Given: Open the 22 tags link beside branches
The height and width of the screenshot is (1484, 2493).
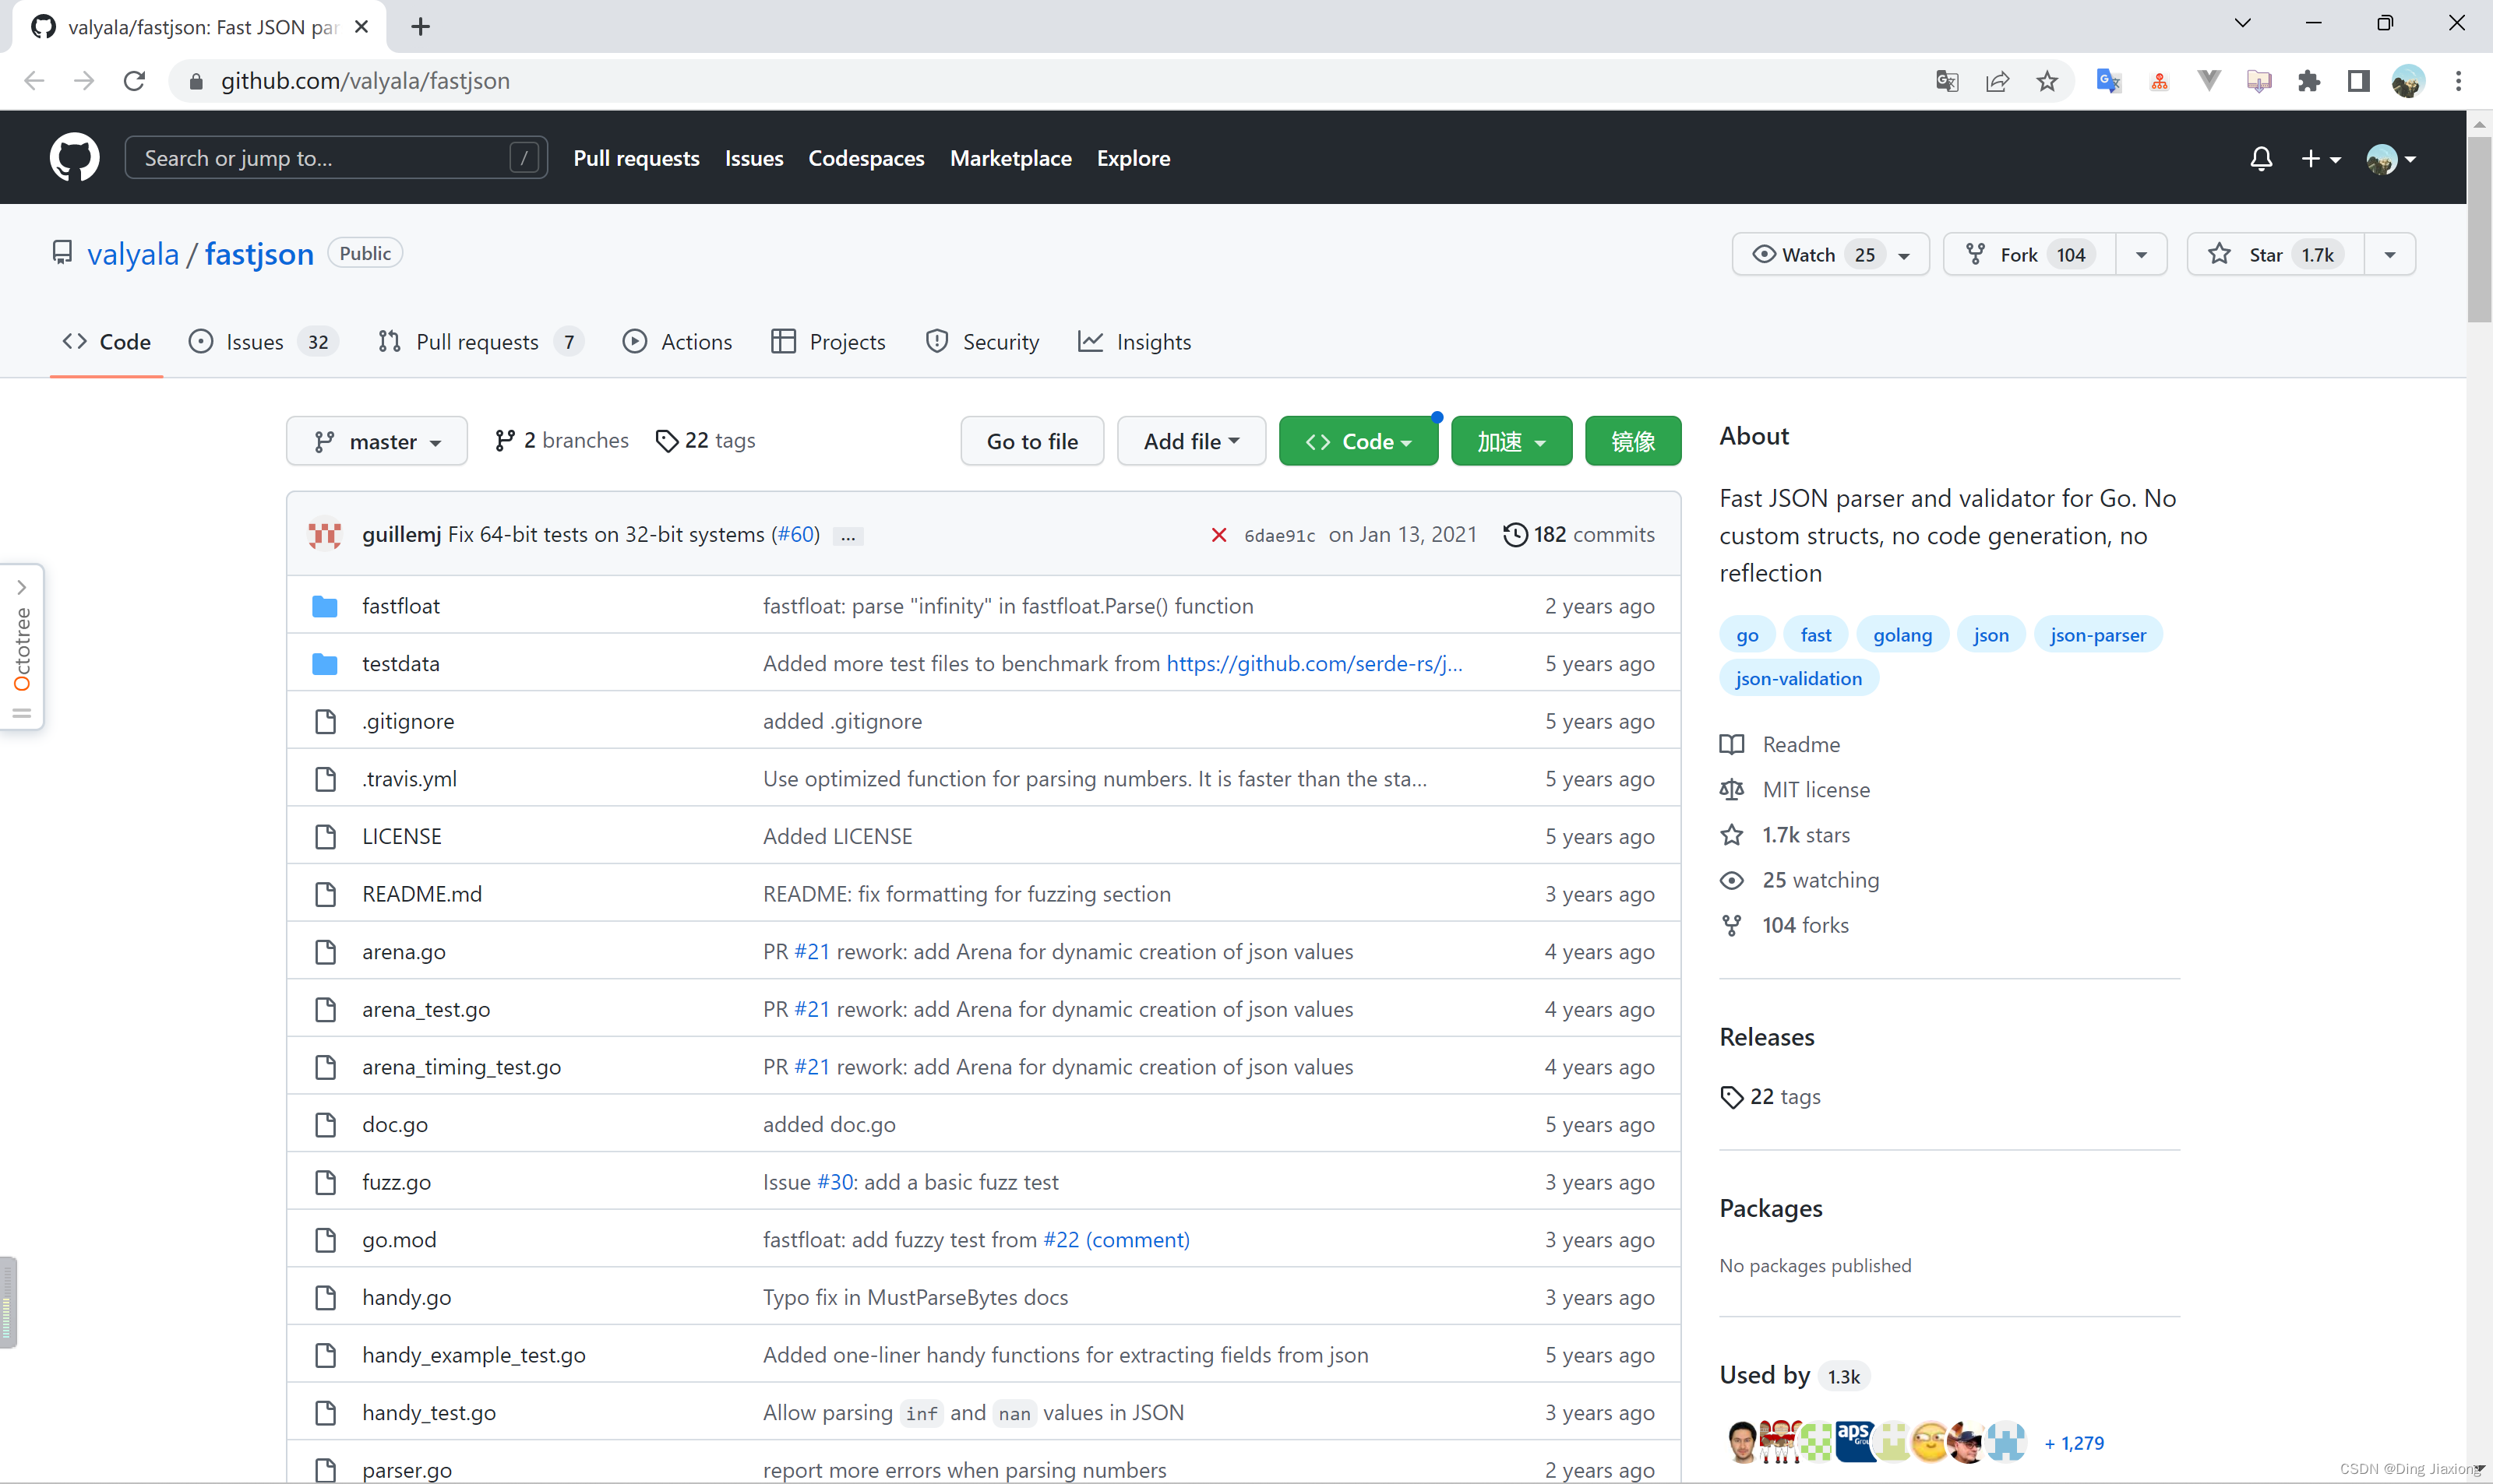Looking at the screenshot, I should pyautogui.click(x=705, y=441).
